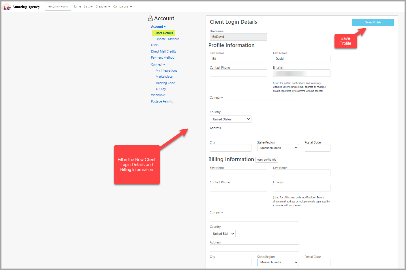The image size is (406, 270).
Task: Open Agency Home button
Action: click(x=58, y=7)
